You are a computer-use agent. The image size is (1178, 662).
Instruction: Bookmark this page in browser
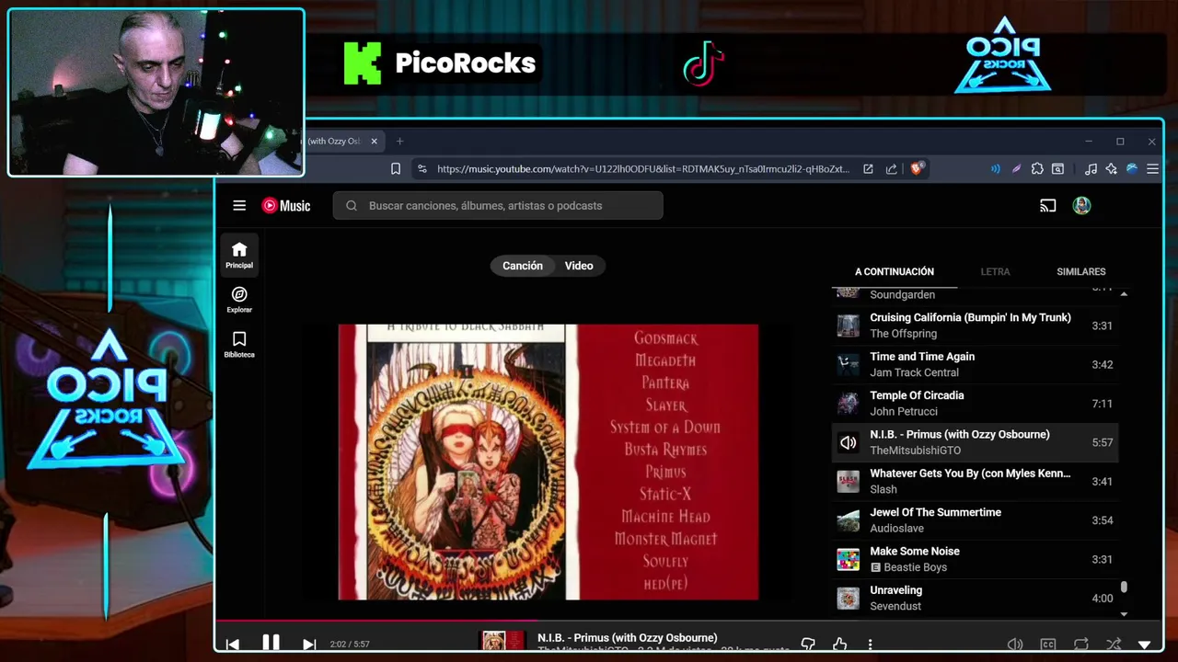tap(396, 169)
